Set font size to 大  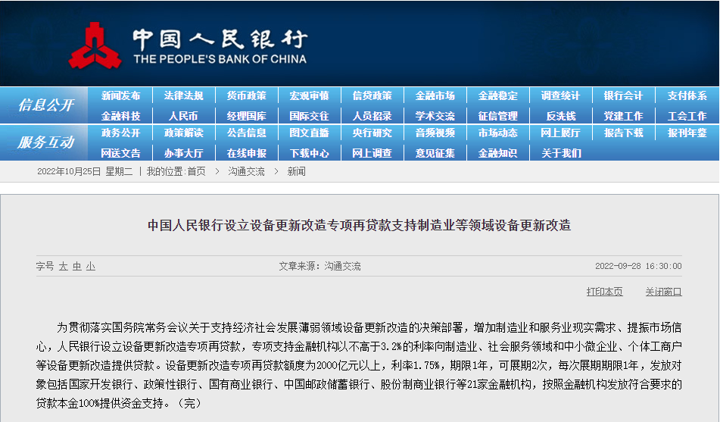[64, 266]
